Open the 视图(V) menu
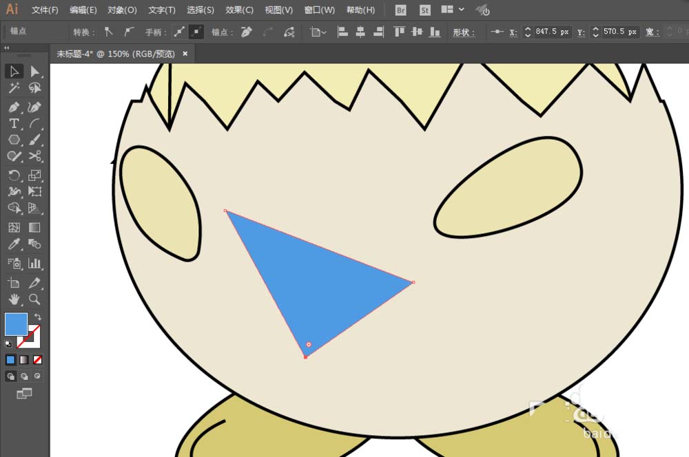This screenshot has width=689, height=457. (x=278, y=10)
